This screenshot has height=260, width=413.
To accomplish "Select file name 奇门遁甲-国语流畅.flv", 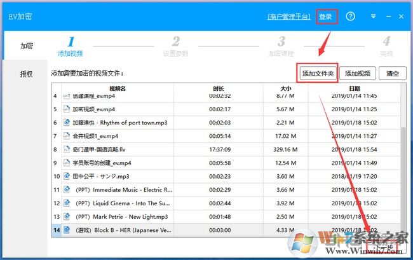I will click(99, 149).
